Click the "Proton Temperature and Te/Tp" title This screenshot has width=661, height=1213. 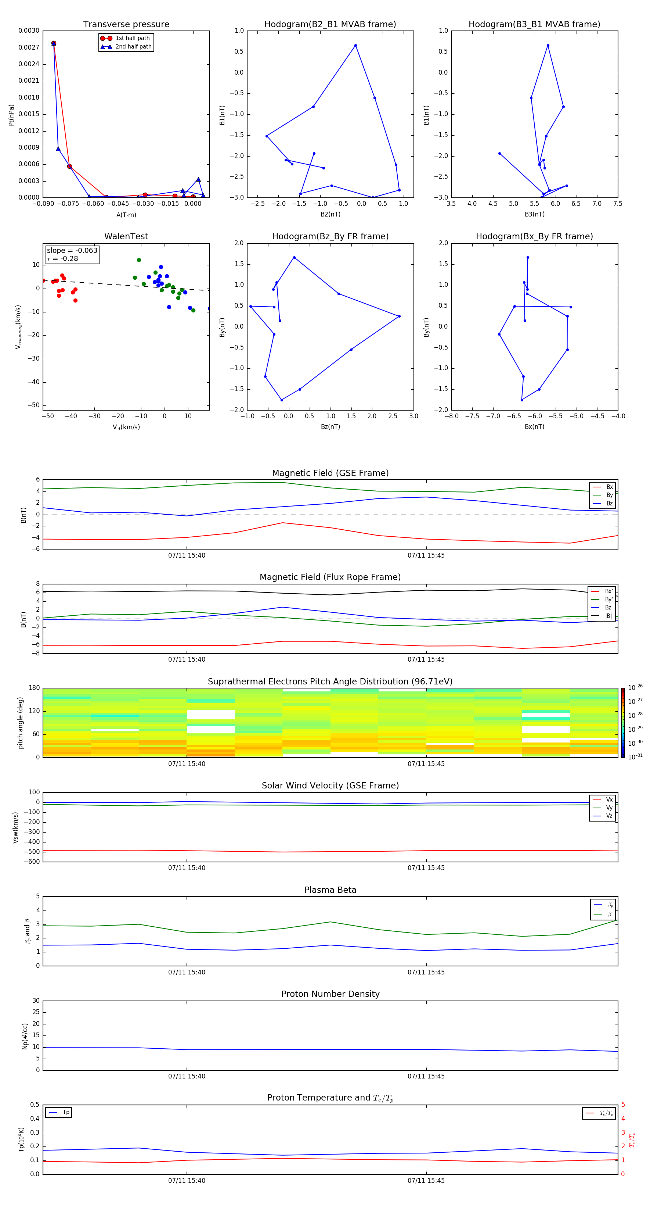coord(330,1098)
